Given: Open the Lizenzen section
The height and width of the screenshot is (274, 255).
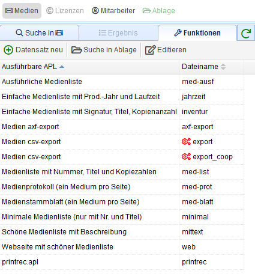Looking at the screenshot, I should coord(65,11).
